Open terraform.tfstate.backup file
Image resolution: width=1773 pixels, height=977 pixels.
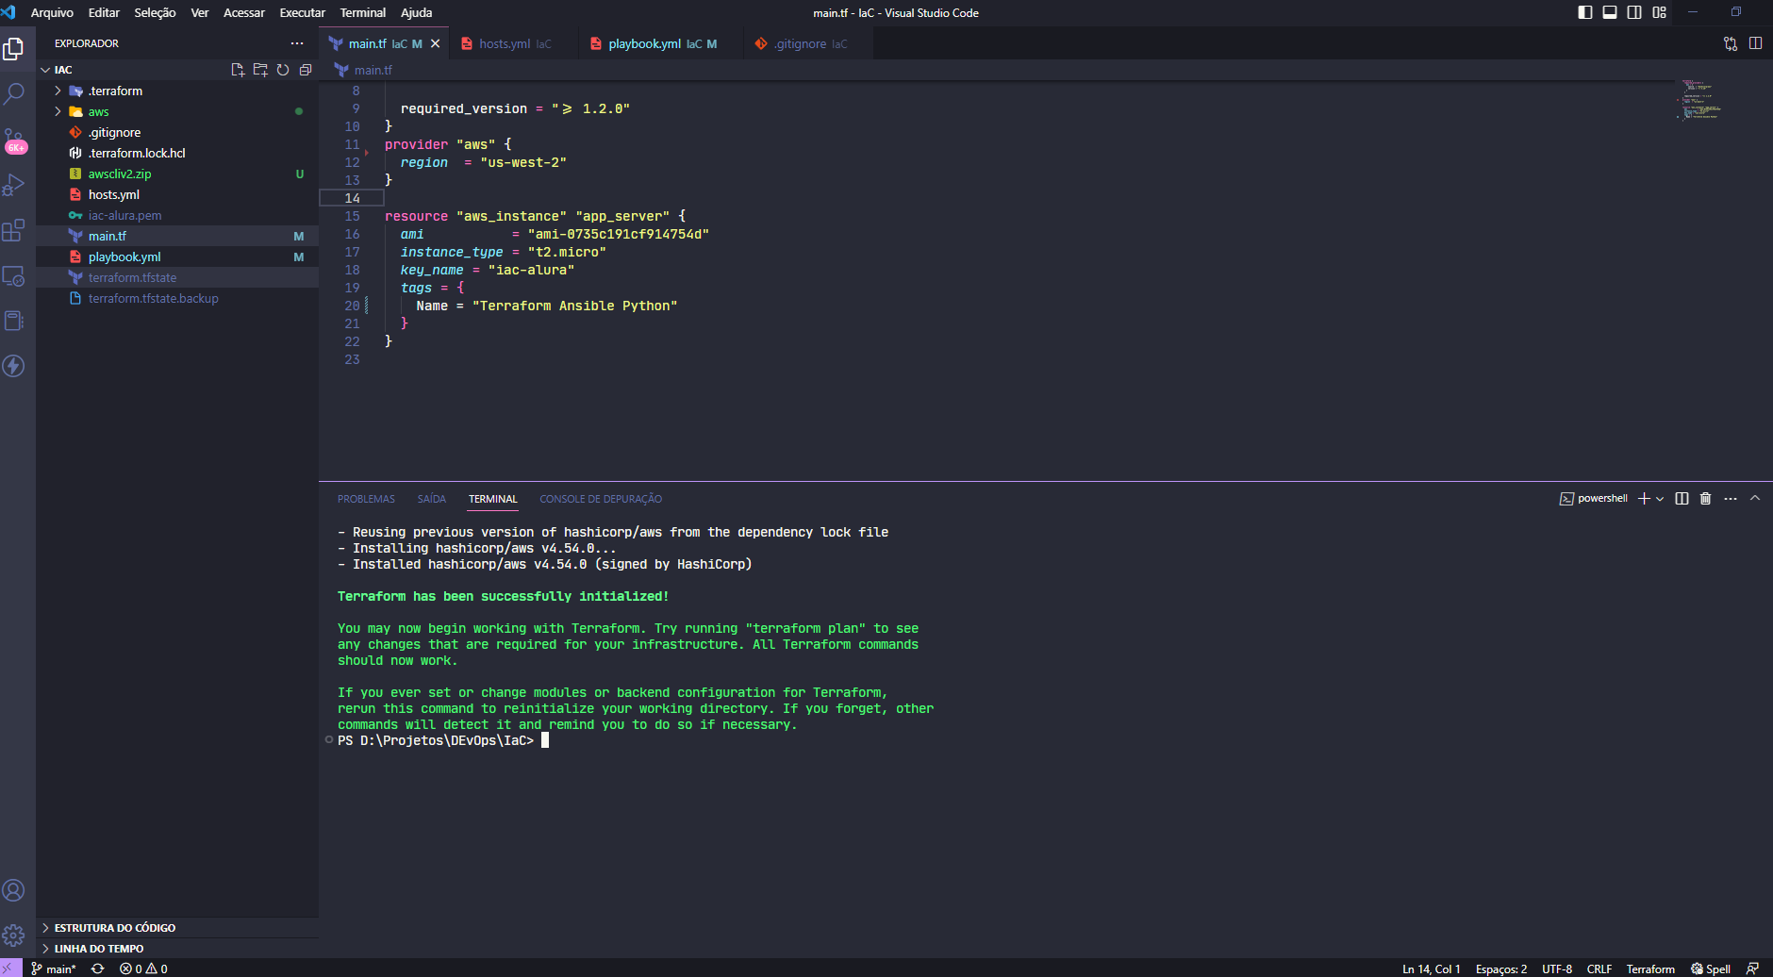point(177,298)
